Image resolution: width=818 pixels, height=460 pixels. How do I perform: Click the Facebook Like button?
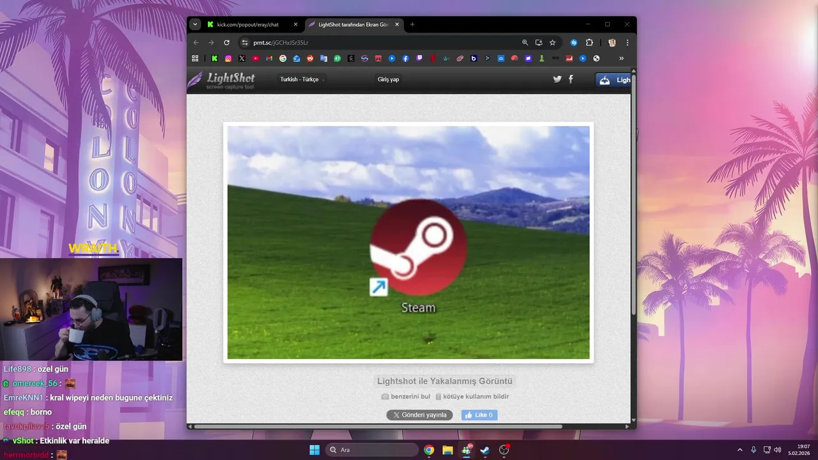(x=479, y=415)
